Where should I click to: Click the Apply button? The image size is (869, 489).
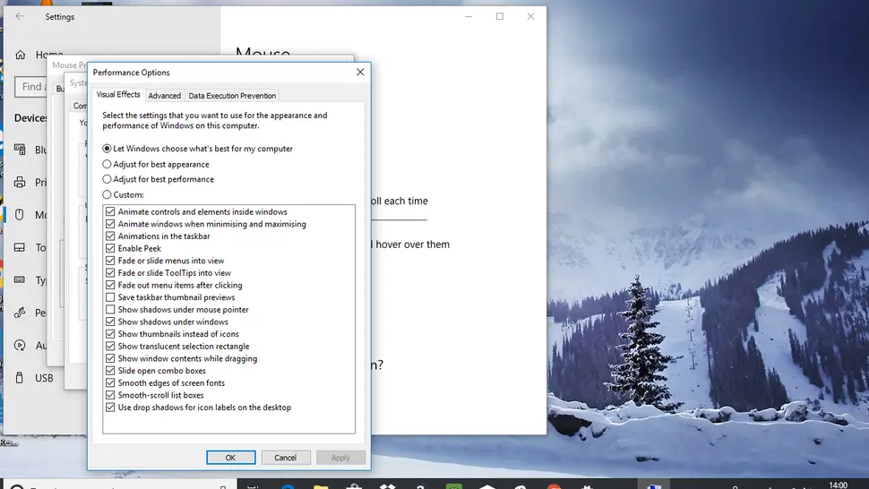point(340,458)
